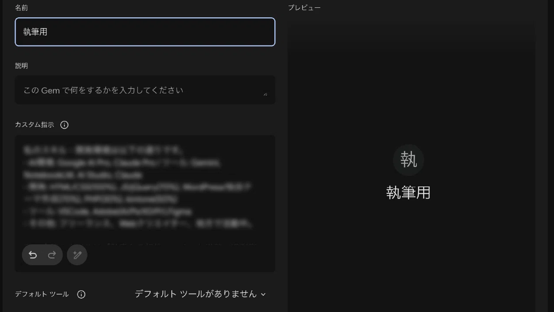554x312 pixels.
Task: Click the 説明 description text field
Action: (145, 90)
